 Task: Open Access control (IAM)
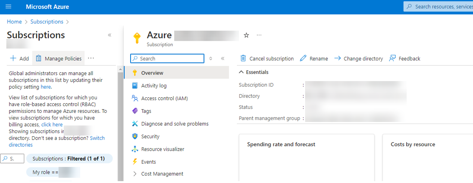[165, 98]
